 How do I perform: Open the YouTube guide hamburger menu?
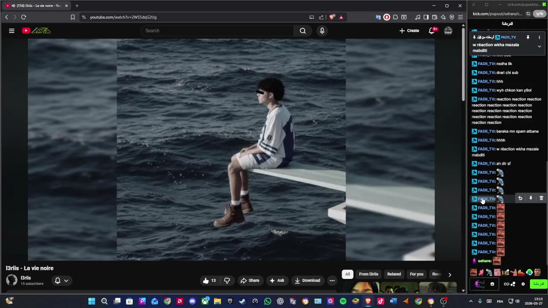coord(12,30)
